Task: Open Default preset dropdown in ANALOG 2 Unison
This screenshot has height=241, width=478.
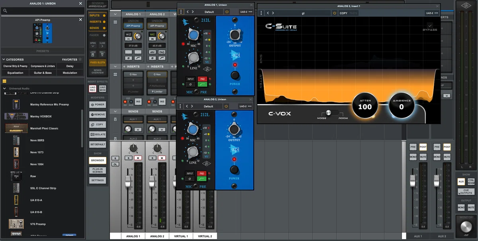Action: click(x=208, y=106)
